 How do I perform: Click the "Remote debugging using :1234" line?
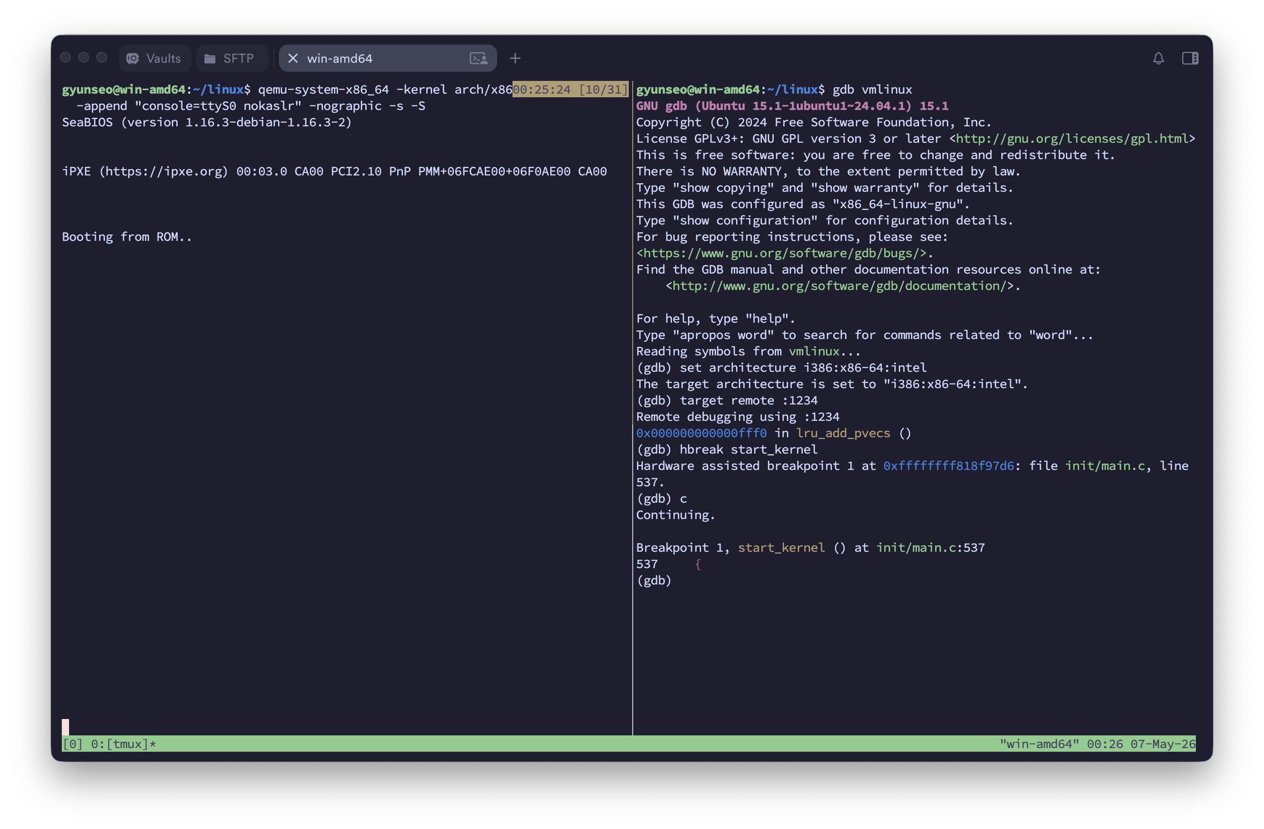(738, 417)
